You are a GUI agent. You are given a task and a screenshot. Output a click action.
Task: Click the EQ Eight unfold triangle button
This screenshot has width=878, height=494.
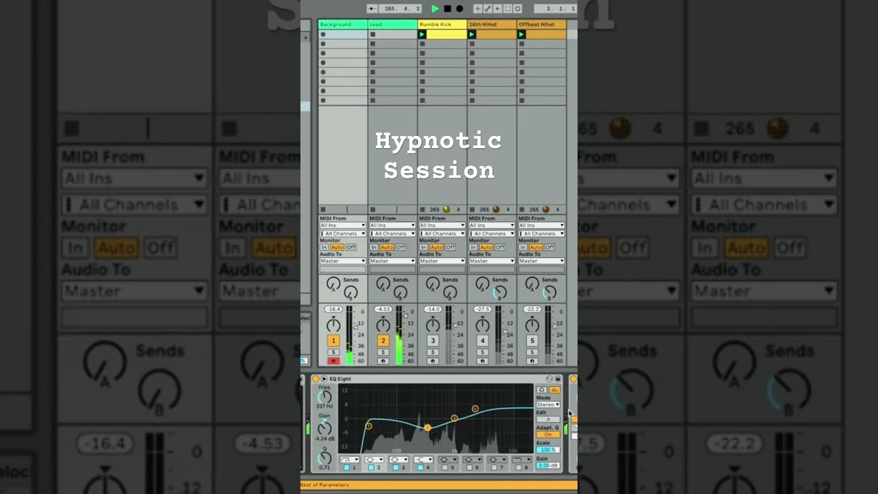(324, 379)
